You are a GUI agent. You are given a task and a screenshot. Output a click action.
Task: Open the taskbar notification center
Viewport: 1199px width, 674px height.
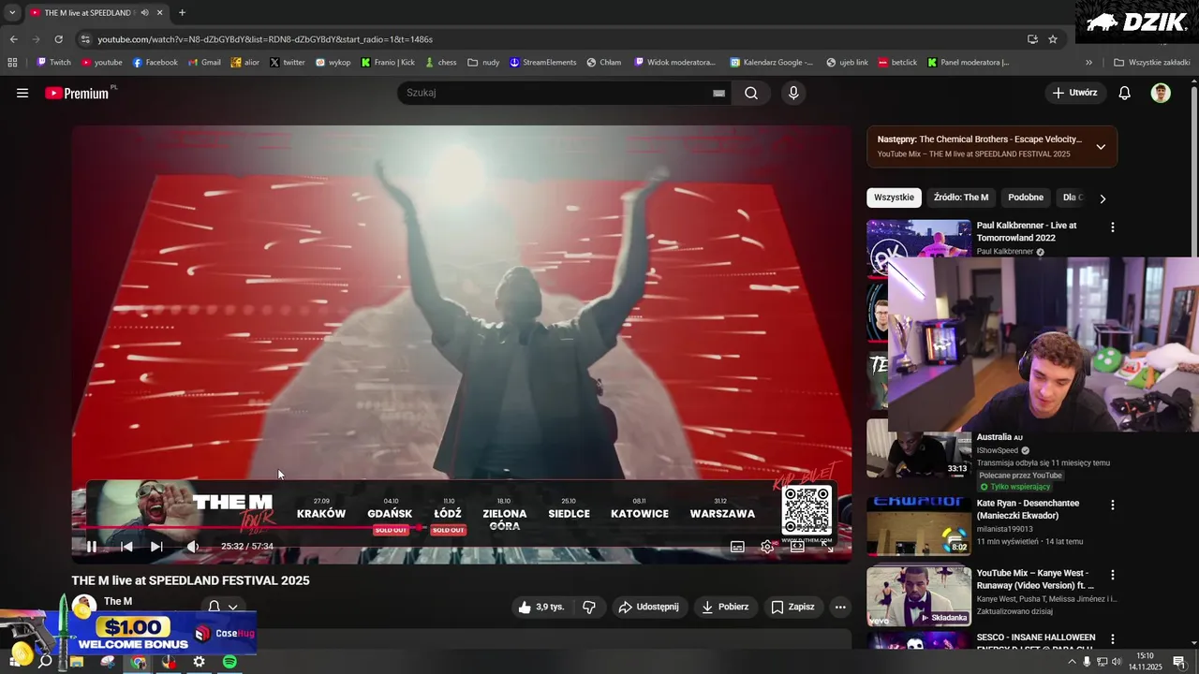coord(1179,662)
